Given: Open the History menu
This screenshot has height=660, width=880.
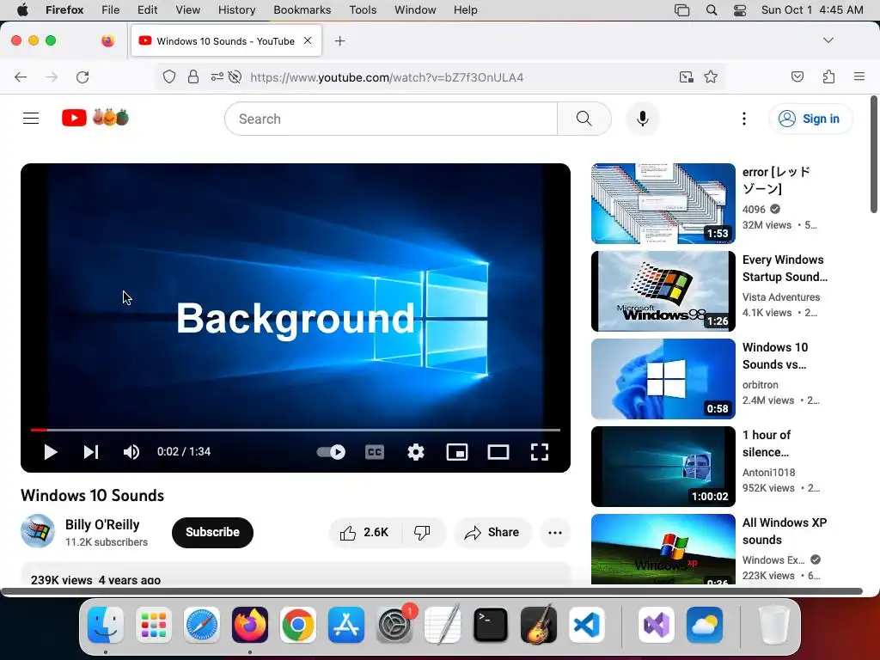Looking at the screenshot, I should pos(236,9).
